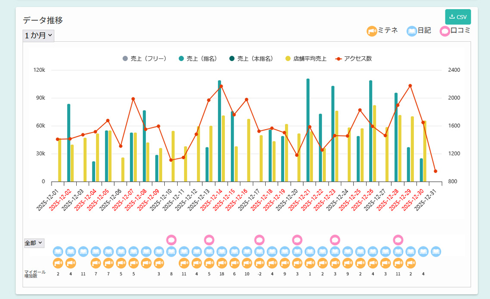490x299 pixels.
Task: Click the yellow 店舗平均売上 legend swatch
Action: (288, 58)
